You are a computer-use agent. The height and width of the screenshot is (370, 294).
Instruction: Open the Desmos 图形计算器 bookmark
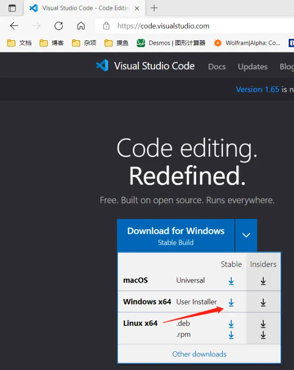(171, 43)
